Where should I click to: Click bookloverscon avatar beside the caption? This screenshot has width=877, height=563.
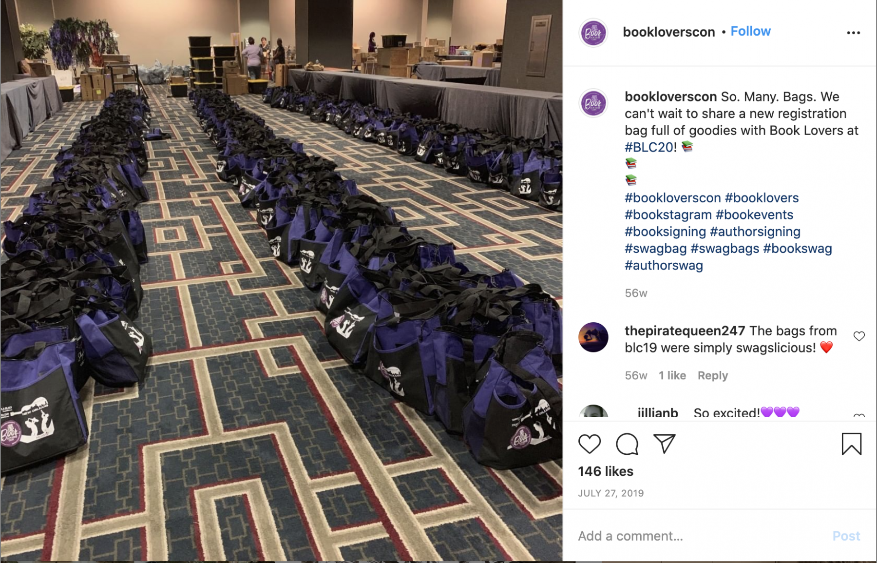click(x=593, y=103)
